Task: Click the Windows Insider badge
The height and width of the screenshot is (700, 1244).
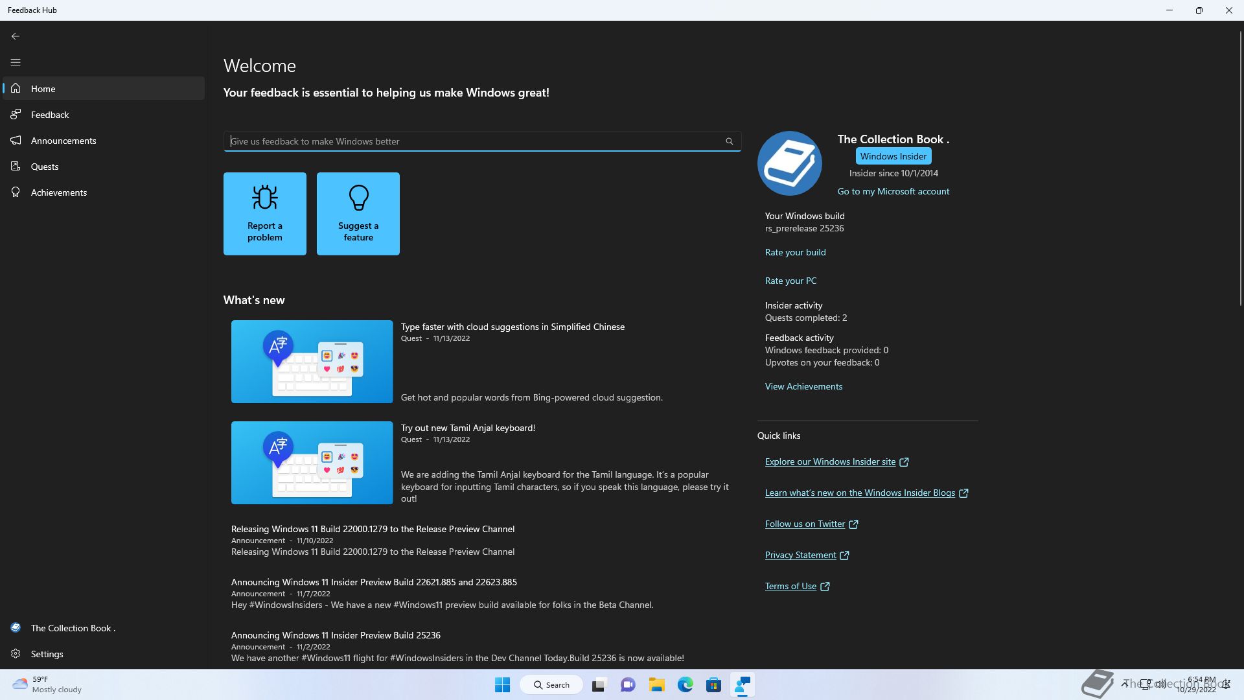Action: click(893, 156)
